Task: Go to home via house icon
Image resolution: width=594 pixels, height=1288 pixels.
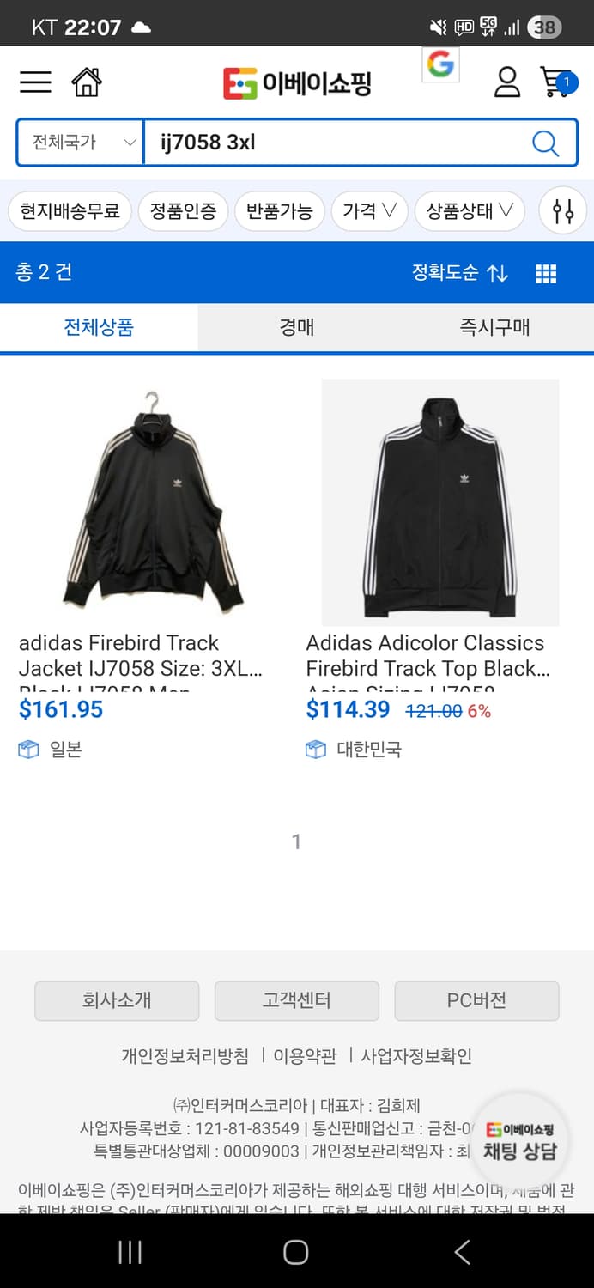Action: (86, 82)
